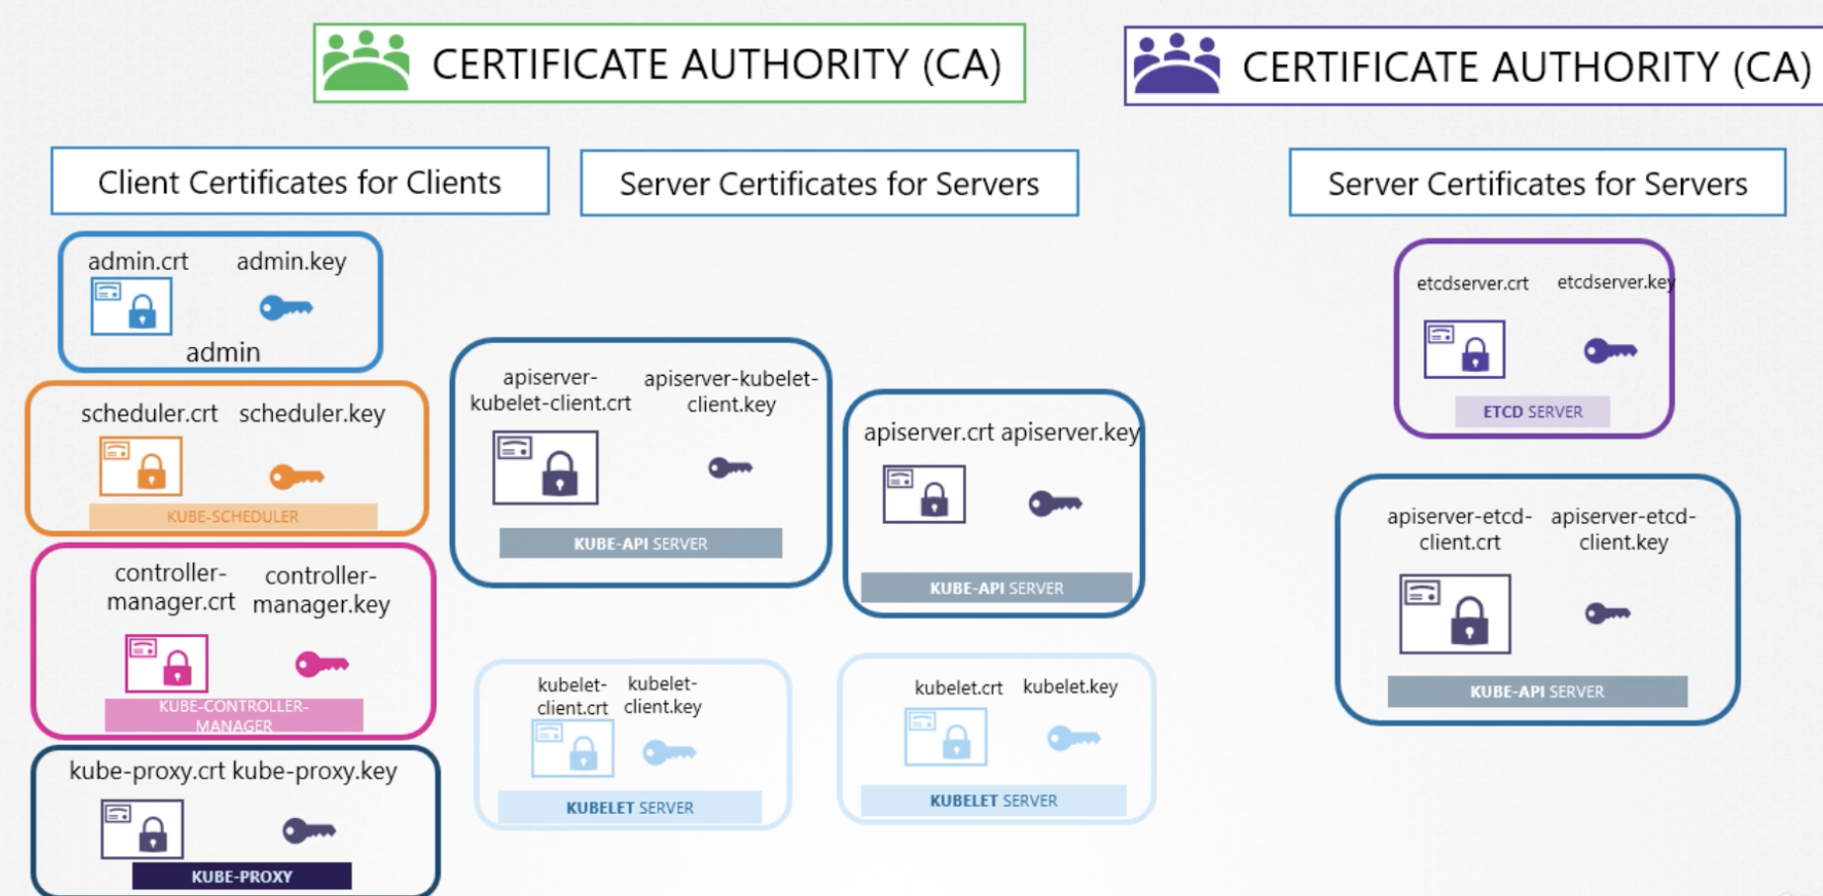Click the right Server Certificates for Servers heading
This screenshot has height=896, width=1823.
(x=1537, y=184)
